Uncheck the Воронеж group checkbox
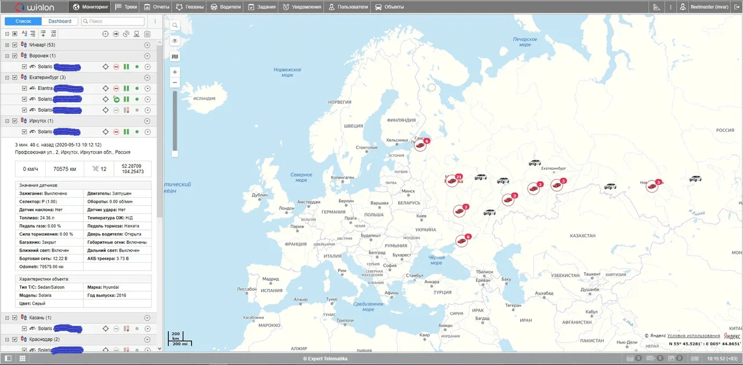Screen dimensions: 743x365 15,56
